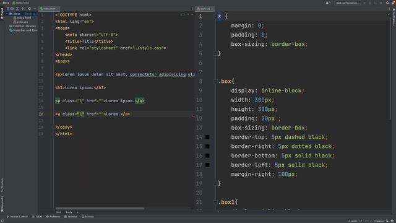Open left editor tab options menu
Viewport: 396px width, 223px height.
[192, 9]
